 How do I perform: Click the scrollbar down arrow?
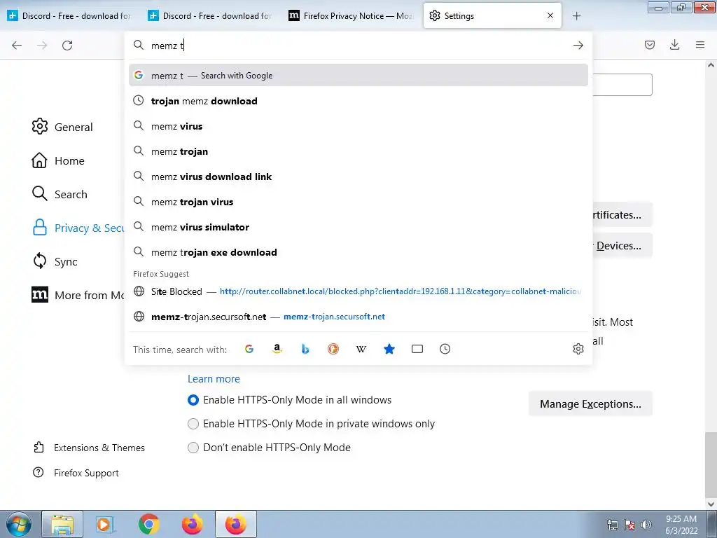pos(711,504)
